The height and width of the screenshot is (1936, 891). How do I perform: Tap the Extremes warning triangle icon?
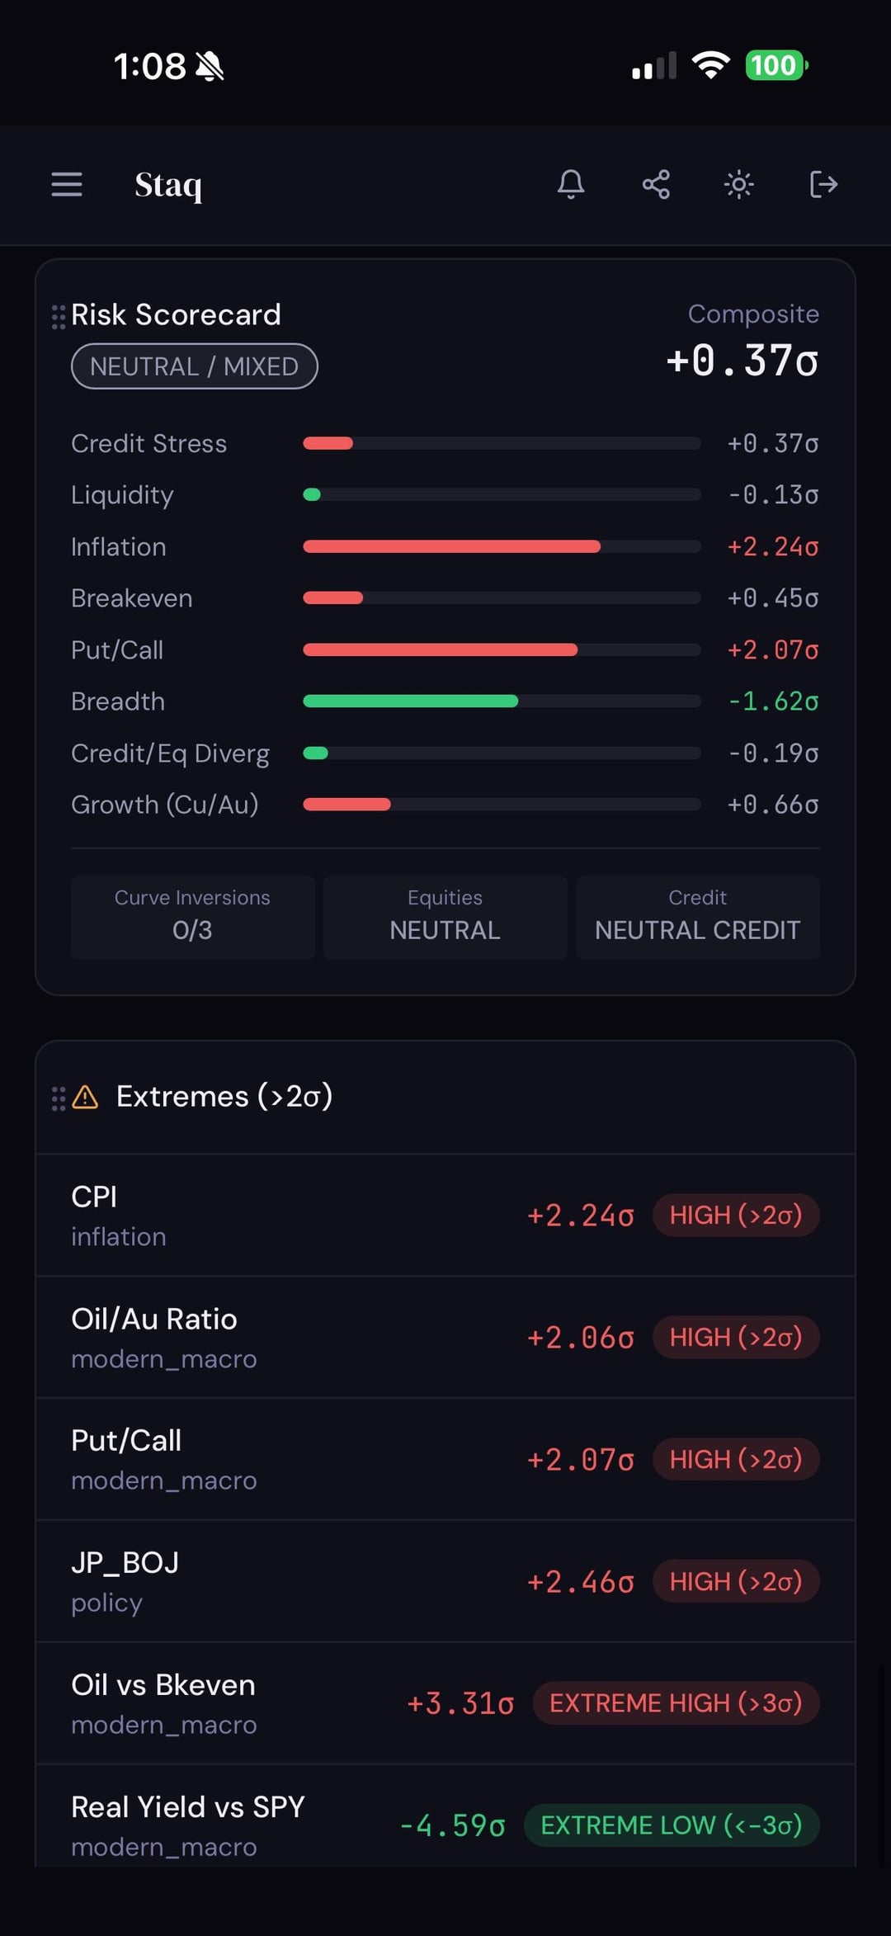85,1098
